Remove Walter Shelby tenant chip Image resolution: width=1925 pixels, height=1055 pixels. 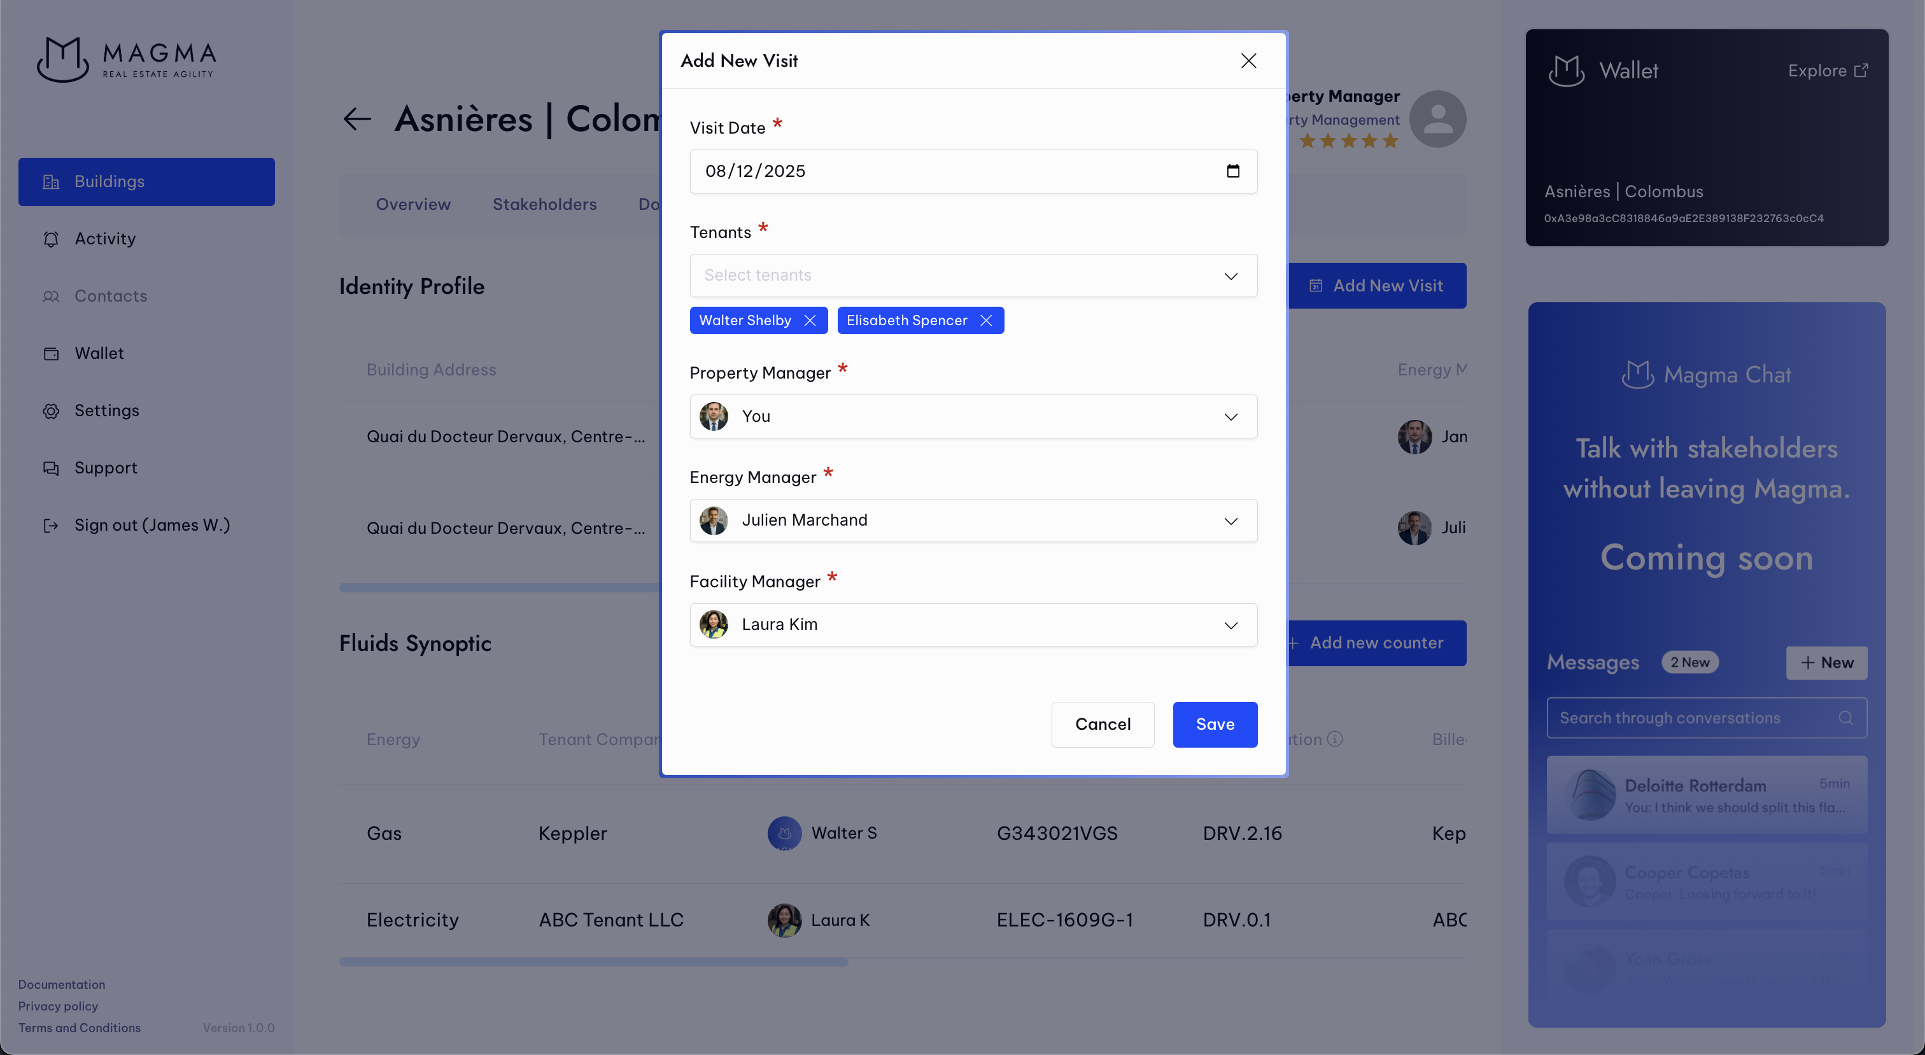[810, 321]
